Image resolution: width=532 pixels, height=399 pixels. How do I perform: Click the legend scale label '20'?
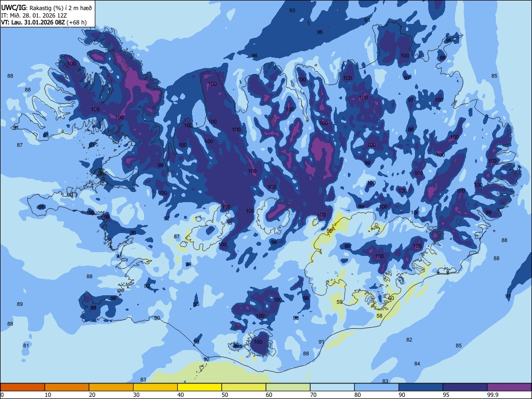click(x=92, y=395)
